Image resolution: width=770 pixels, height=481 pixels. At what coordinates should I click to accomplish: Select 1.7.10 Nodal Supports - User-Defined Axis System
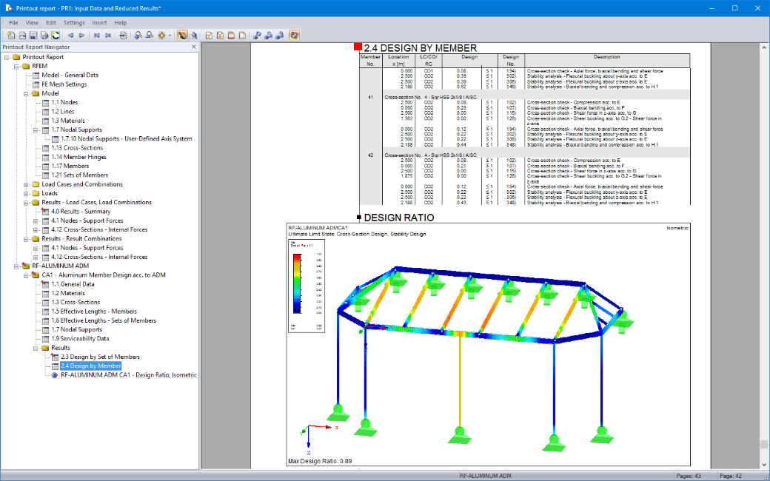pyautogui.click(x=126, y=139)
